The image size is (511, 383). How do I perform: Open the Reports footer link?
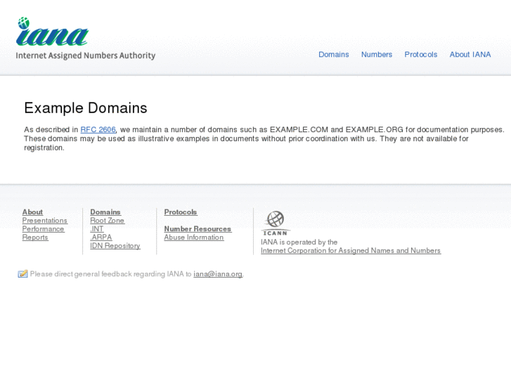35,238
